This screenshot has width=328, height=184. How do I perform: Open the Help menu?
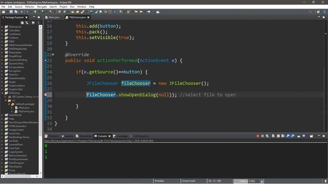click(92, 7)
